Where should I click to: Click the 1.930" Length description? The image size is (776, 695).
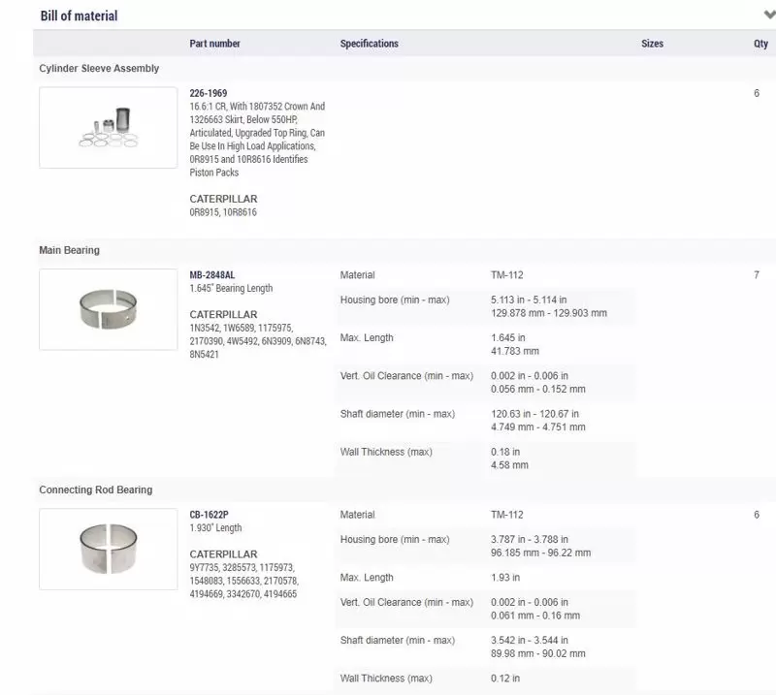pyautogui.click(x=215, y=528)
